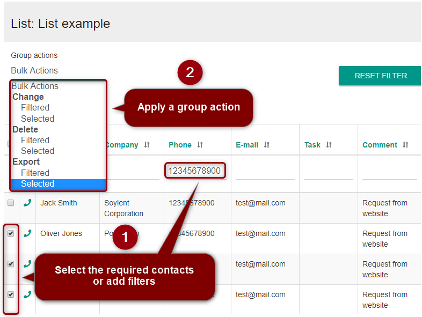Click the phone icon next to Jack Smith
The height and width of the screenshot is (317, 422).
(27, 203)
